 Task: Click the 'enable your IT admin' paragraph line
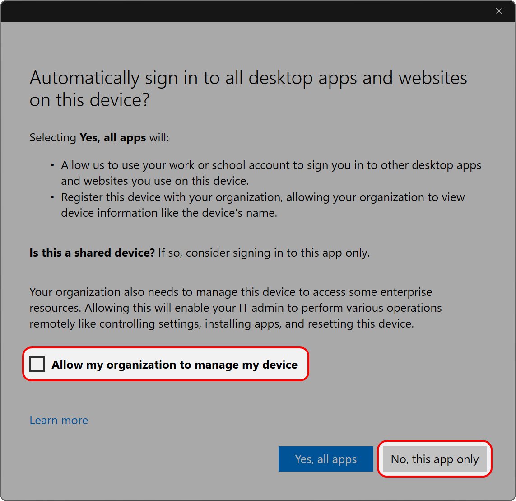click(235, 308)
